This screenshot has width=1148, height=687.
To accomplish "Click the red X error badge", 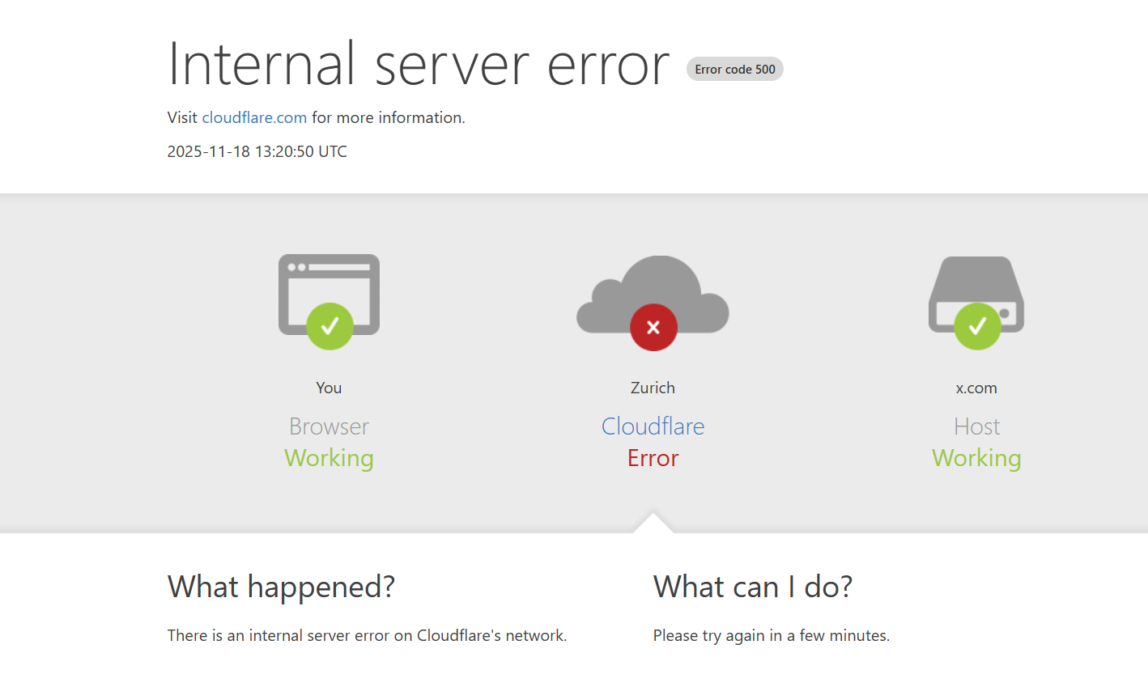I will coord(653,327).
